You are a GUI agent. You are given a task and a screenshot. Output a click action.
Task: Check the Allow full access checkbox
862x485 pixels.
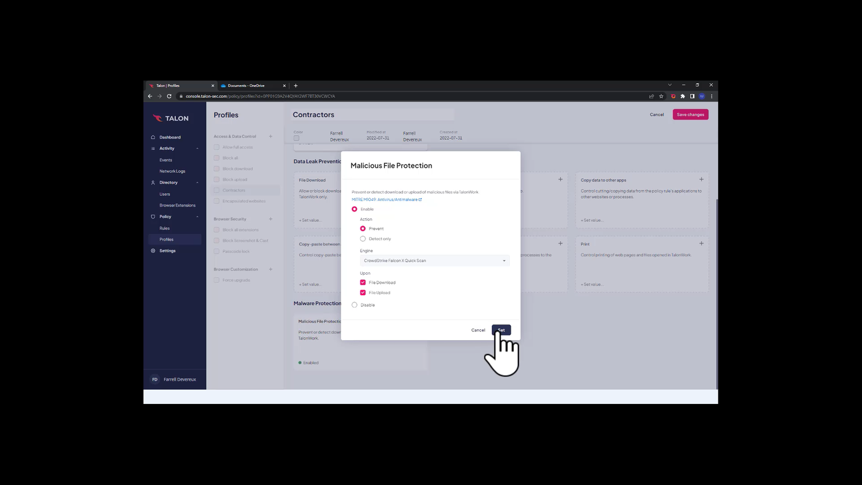coord(217,147)
